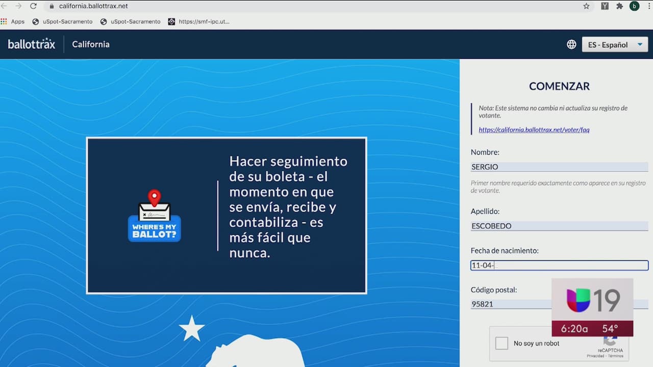Reload the page with the refresh icon

(x=34, y=6)
